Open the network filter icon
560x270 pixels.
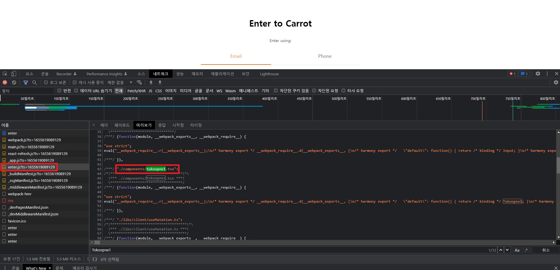click(x=26, y=82)
